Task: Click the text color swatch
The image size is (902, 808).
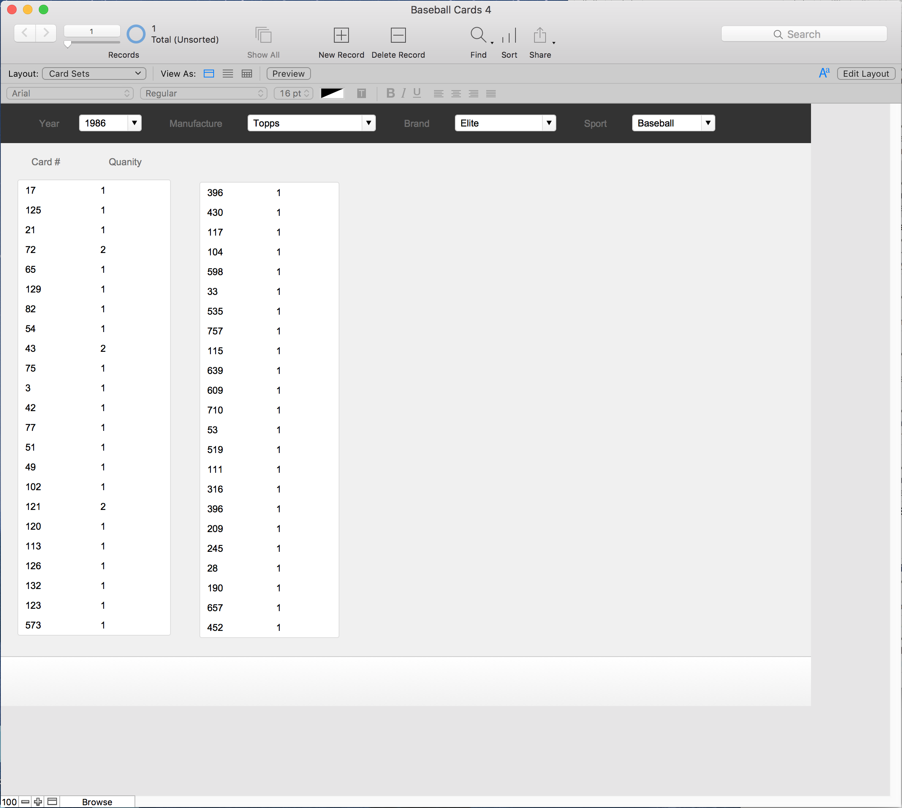Action: pos(332,93)
